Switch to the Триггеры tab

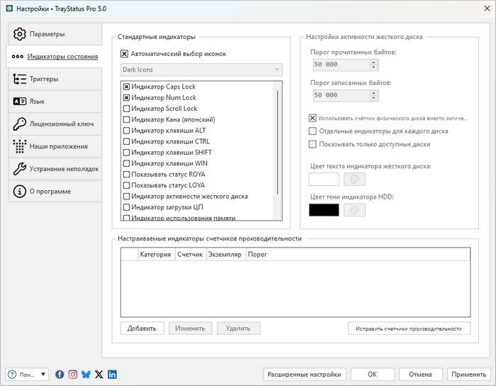click(55, 79)
